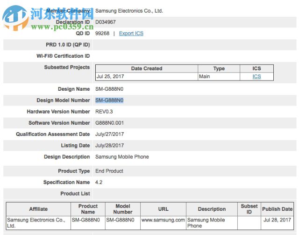
Task: Click the Publish Date column header
Action: (277, 209)
